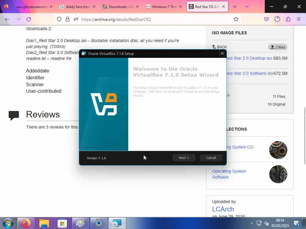Open the Firefox application menu
The width and height of the screenshot is (306, 229).
tap(299, 19)
